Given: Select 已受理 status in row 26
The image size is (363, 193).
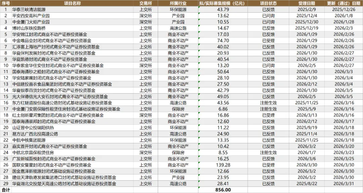Looking at the screenshot, I should [x=268, y=165].
